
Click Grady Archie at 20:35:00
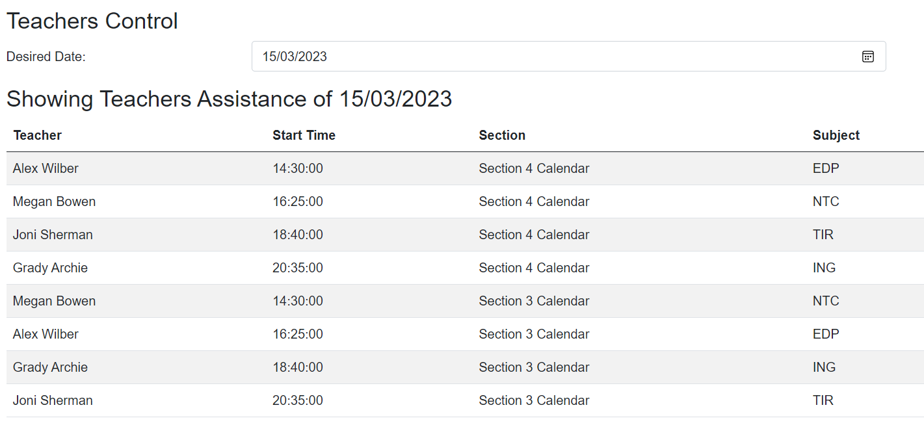tap(50, 268)
